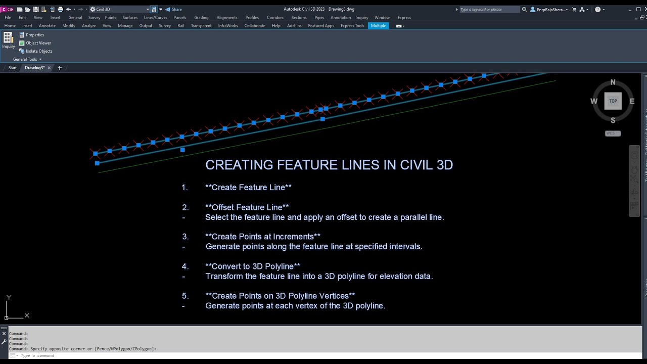Click the Toolspace icon in quick access
The image size is (647, 364).
point(154,9)
